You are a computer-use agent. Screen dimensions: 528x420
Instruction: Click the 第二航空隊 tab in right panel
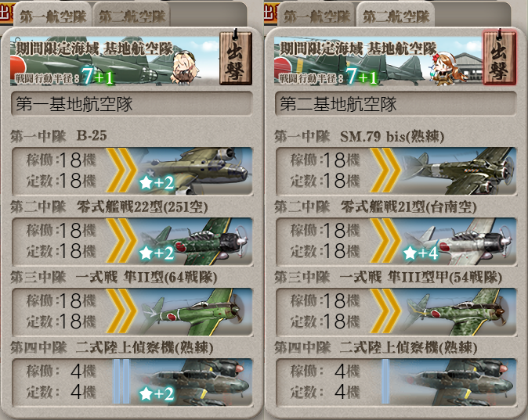point(396,15)
